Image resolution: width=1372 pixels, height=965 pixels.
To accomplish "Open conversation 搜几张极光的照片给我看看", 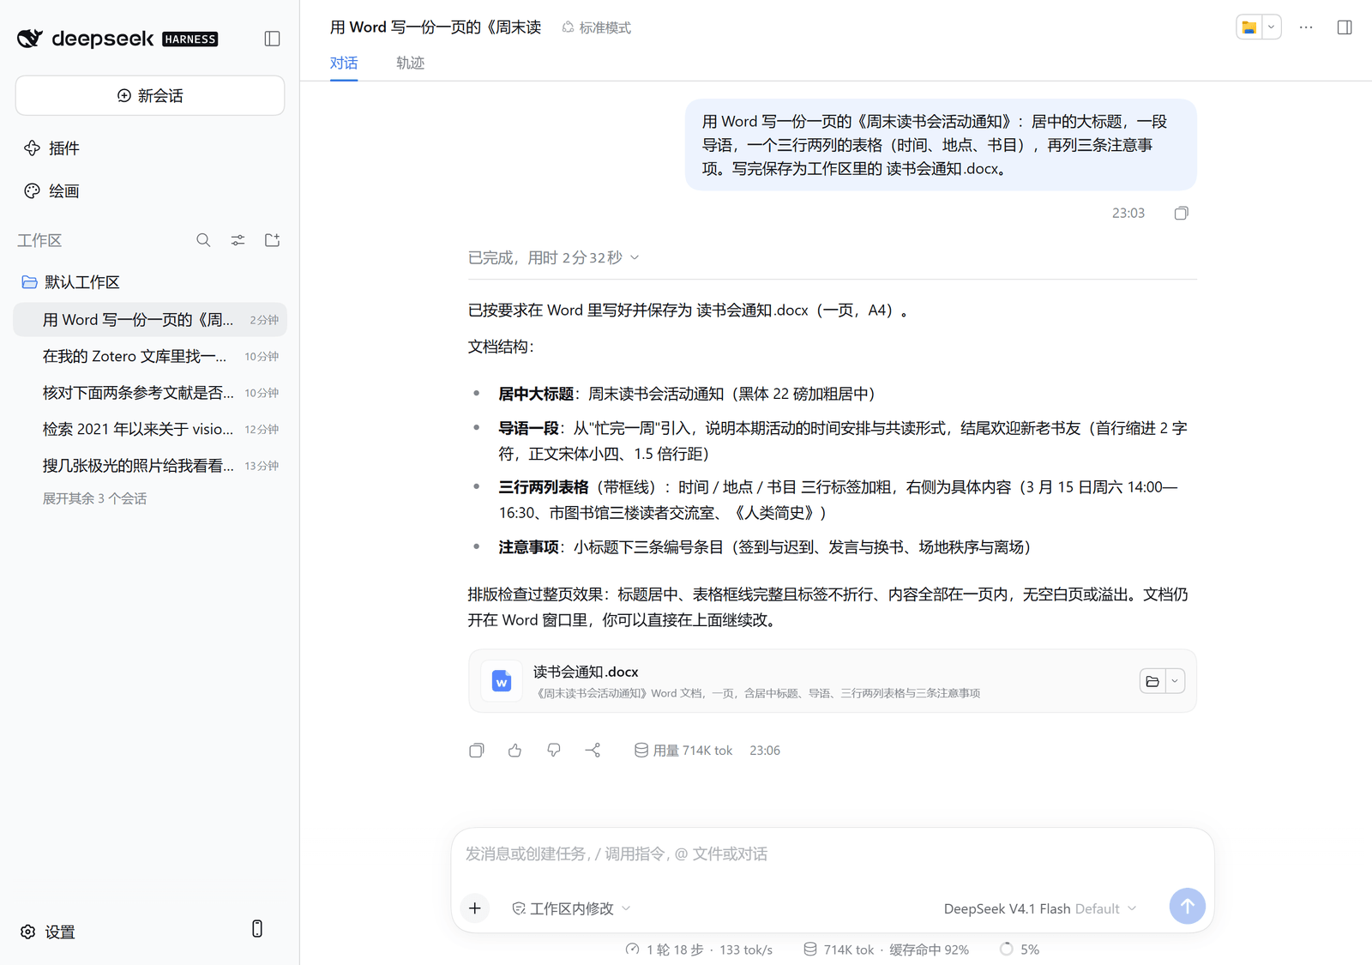I will pos(150,466).
